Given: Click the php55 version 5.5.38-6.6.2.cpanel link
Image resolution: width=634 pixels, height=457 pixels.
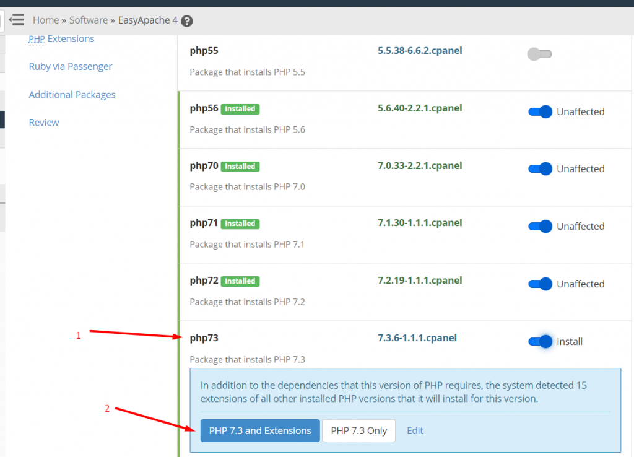Looking at the screenshot, I should (419, 50).
